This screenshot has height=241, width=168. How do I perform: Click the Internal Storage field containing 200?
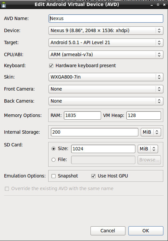point(94,132)
